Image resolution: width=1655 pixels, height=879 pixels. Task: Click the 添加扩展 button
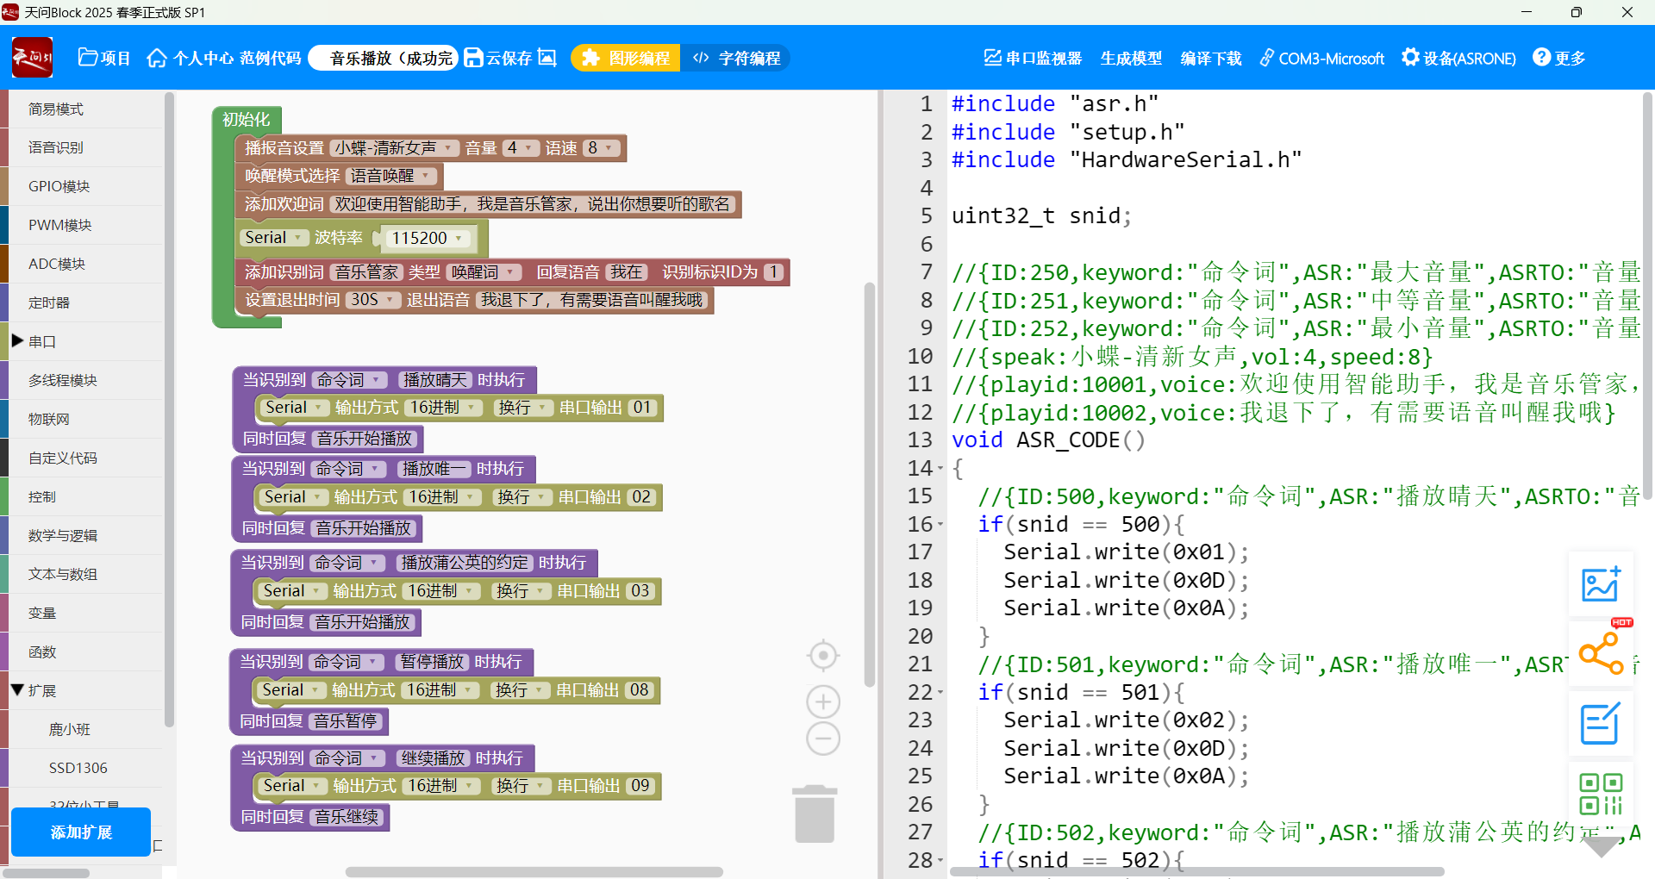80,832
